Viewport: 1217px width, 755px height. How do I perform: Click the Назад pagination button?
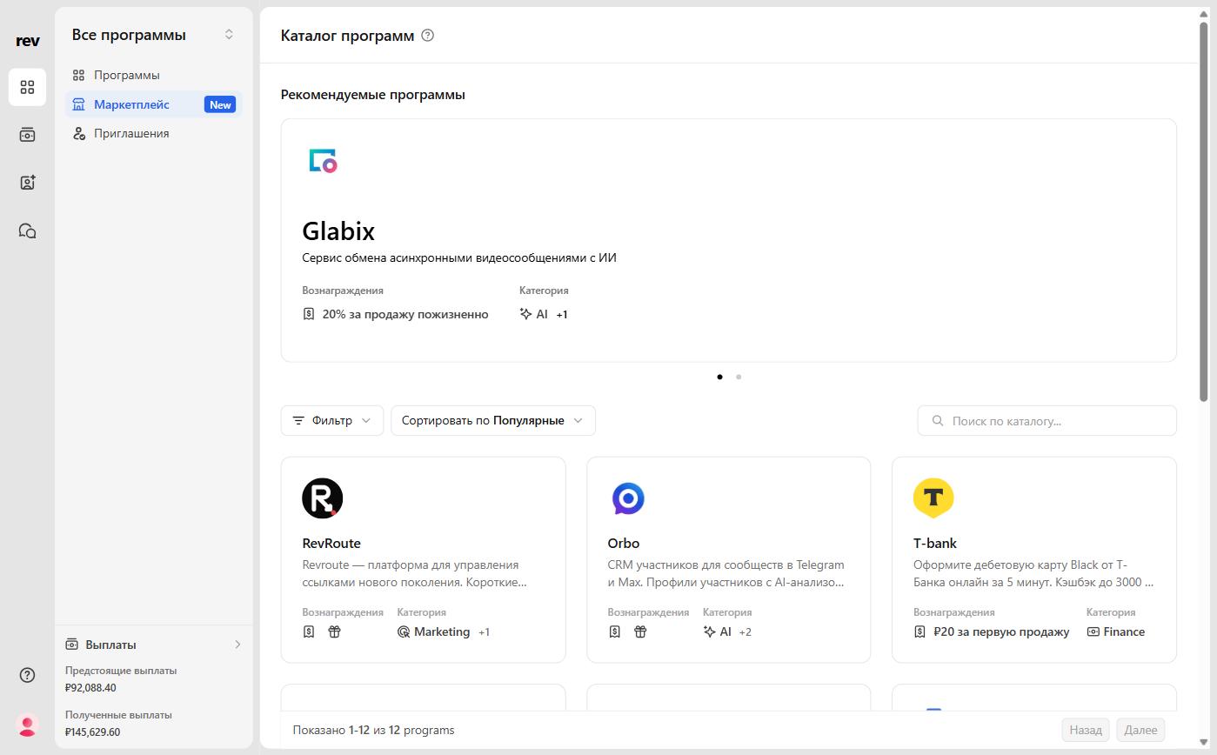(1086, 731)
